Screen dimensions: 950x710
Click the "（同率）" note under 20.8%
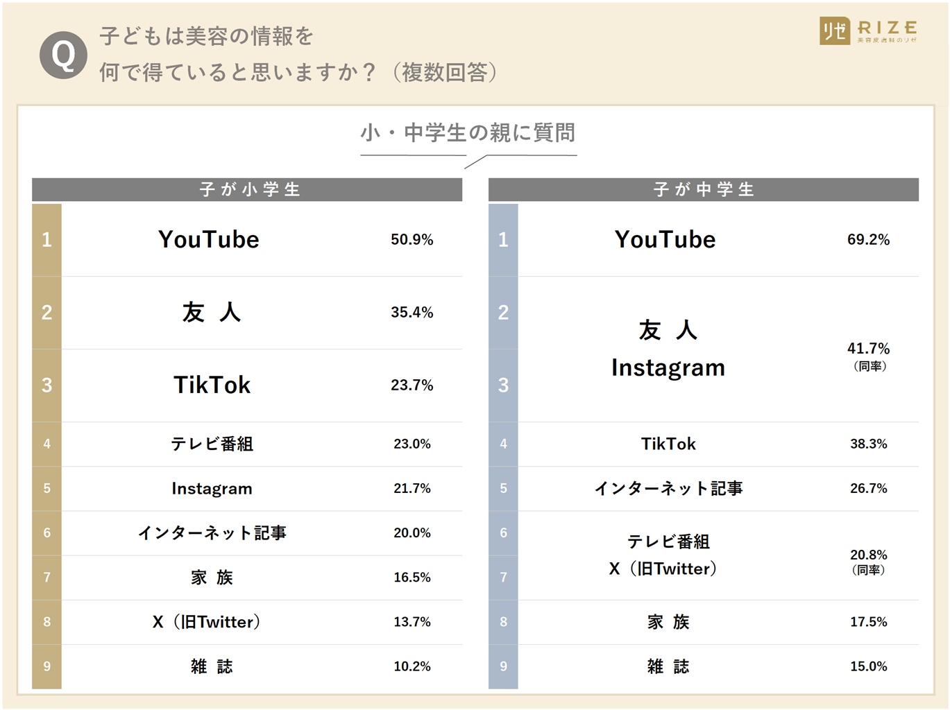(868, 570)
